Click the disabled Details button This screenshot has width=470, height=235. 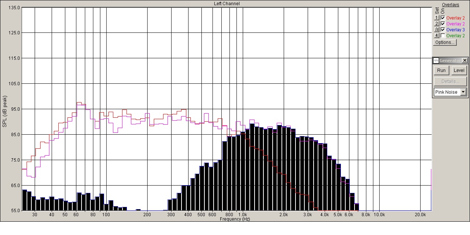450,81
